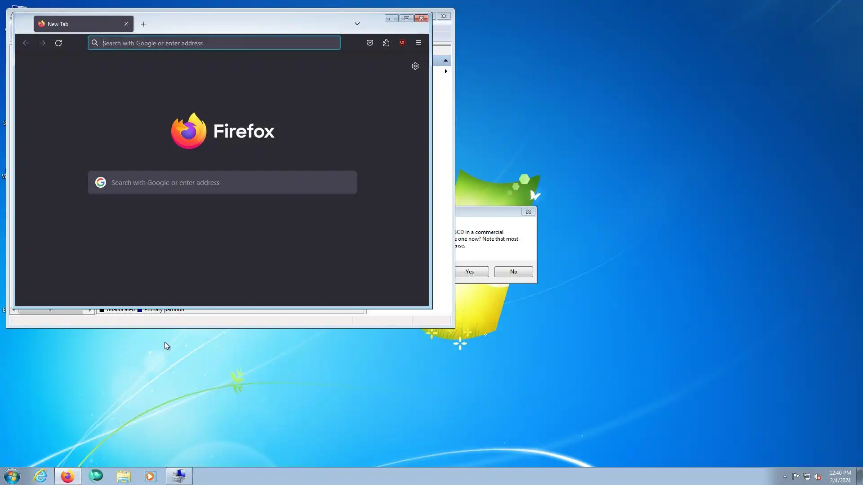This screenshot has width=863, height=485.
Task: Expand the right arrow in background panel
Action: point(446,71)
